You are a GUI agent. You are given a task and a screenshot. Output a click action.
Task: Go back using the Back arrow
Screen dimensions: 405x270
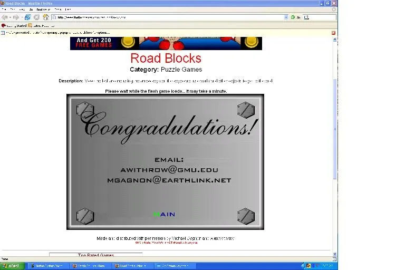click(5, 17)
